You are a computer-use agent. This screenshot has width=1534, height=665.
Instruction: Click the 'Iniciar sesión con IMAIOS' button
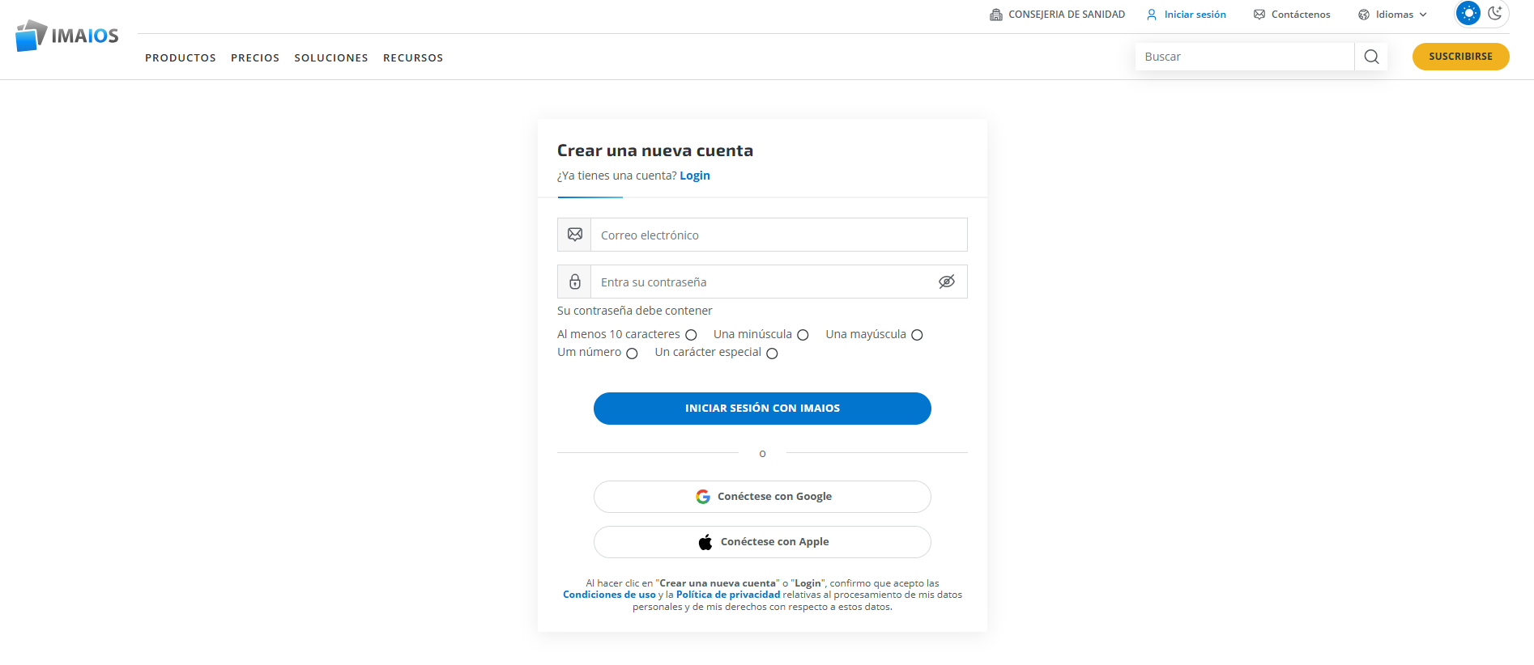tap(762, 409)
